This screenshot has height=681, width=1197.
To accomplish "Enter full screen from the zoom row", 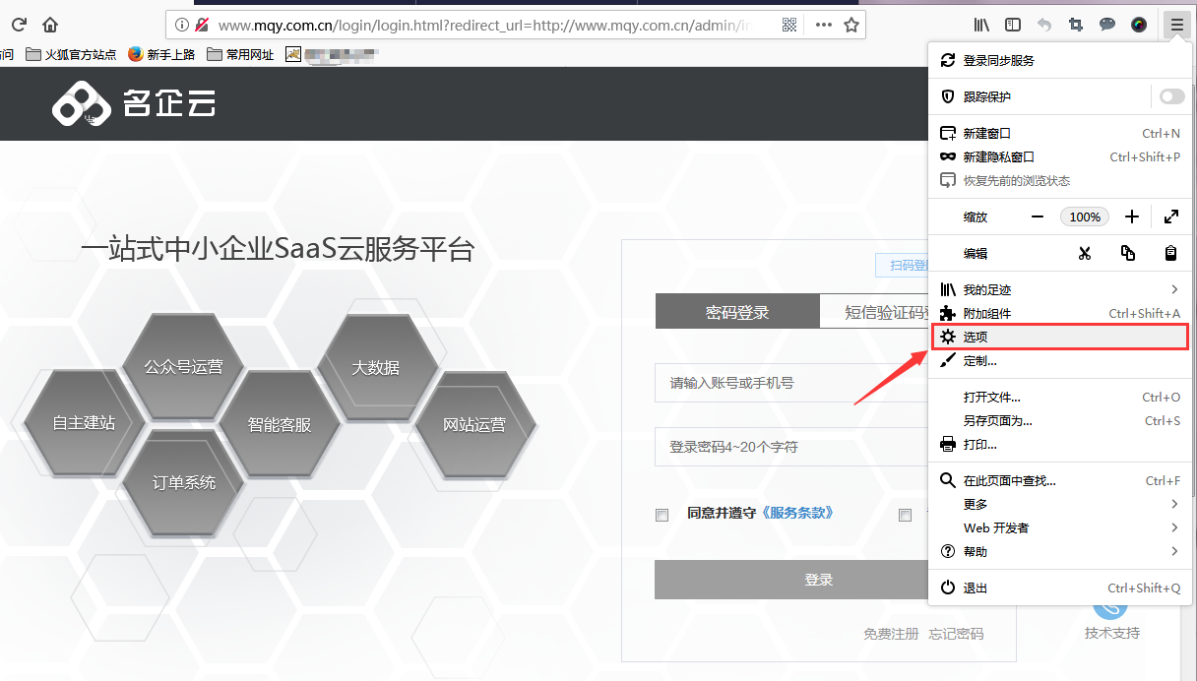I will (x=1170, y=217).
